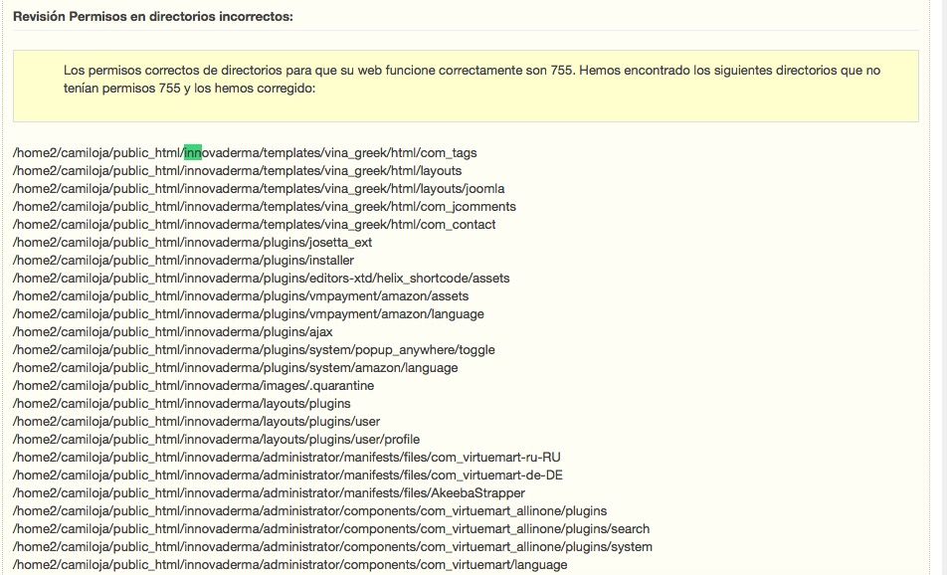Click the highlighted 'inn' text in the first path
The image size is (947, 575).
[x=193, y=153]
